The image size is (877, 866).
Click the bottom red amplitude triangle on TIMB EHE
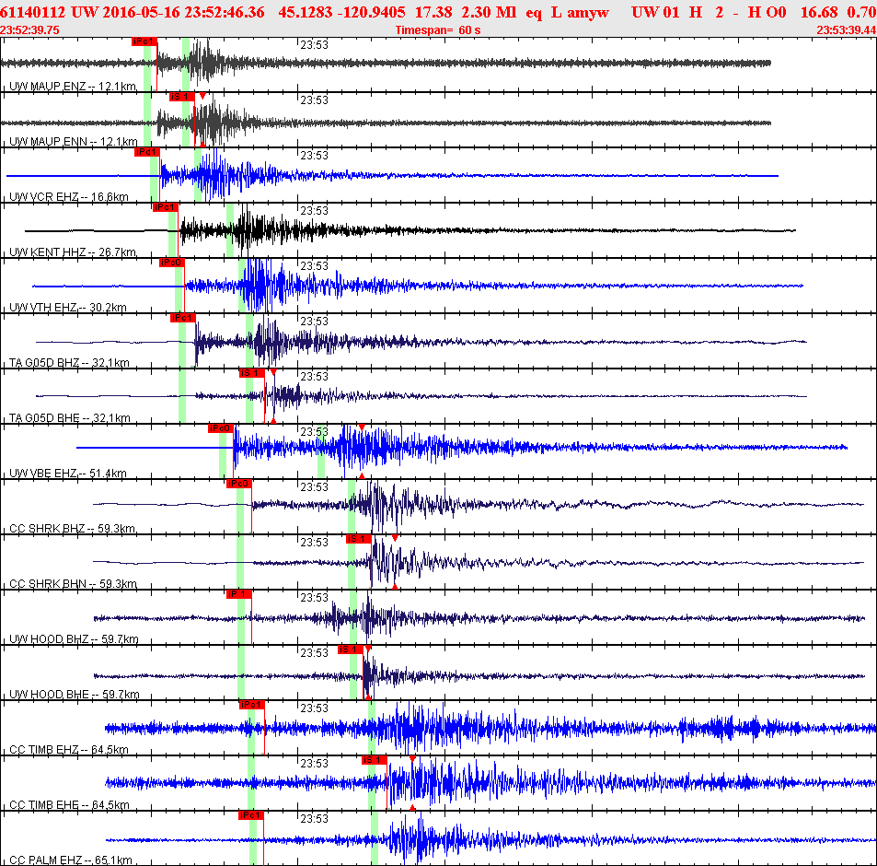(412, 808)
